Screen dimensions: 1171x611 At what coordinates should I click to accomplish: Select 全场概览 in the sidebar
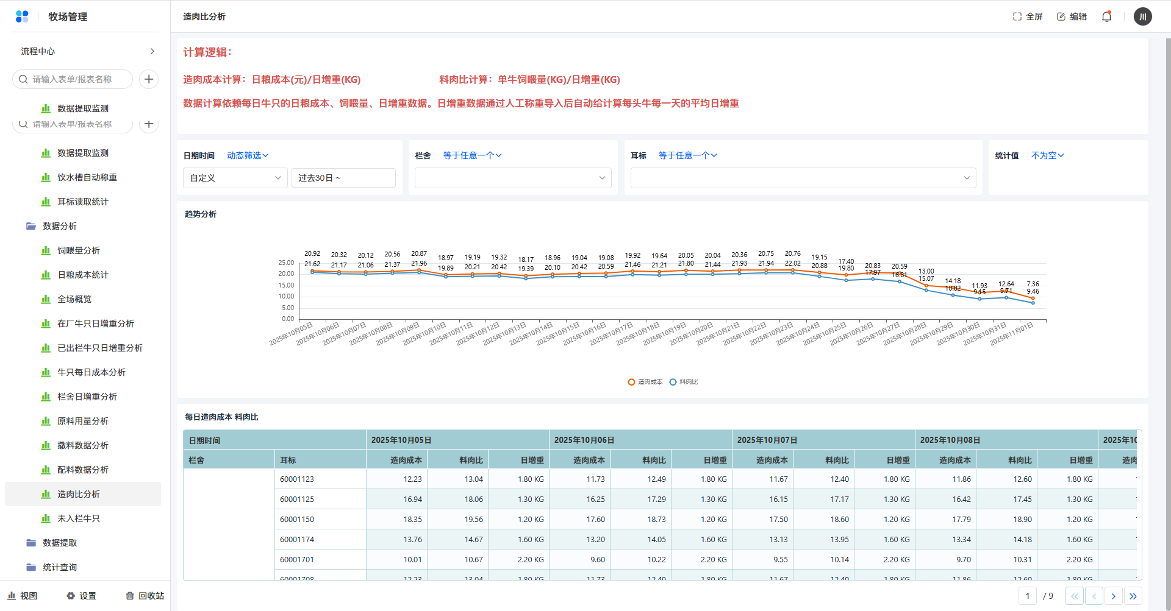[x=74, y=299]
